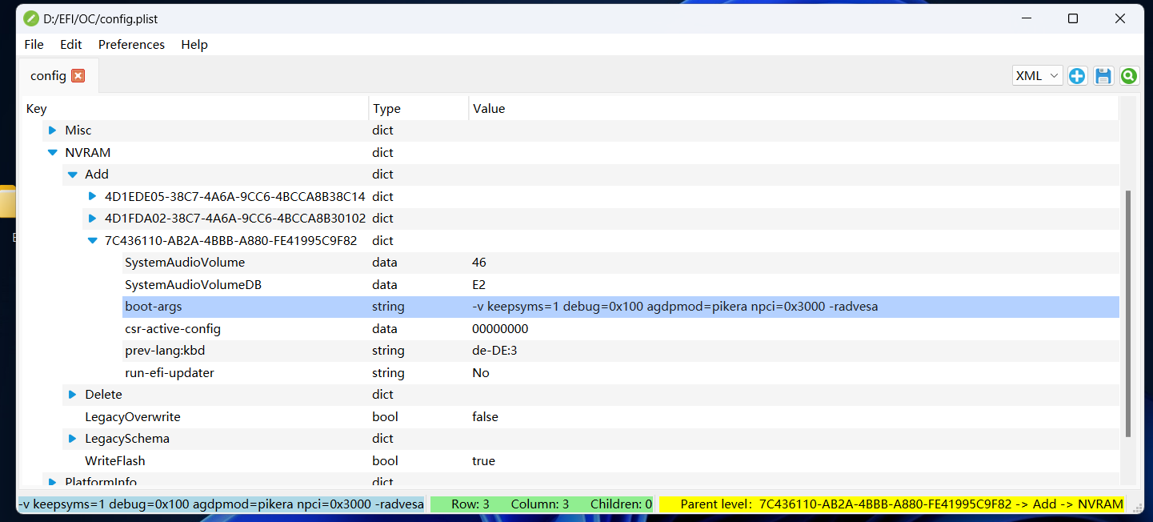
Task: Expand the Delete dict node
Action: coord(73,395)
